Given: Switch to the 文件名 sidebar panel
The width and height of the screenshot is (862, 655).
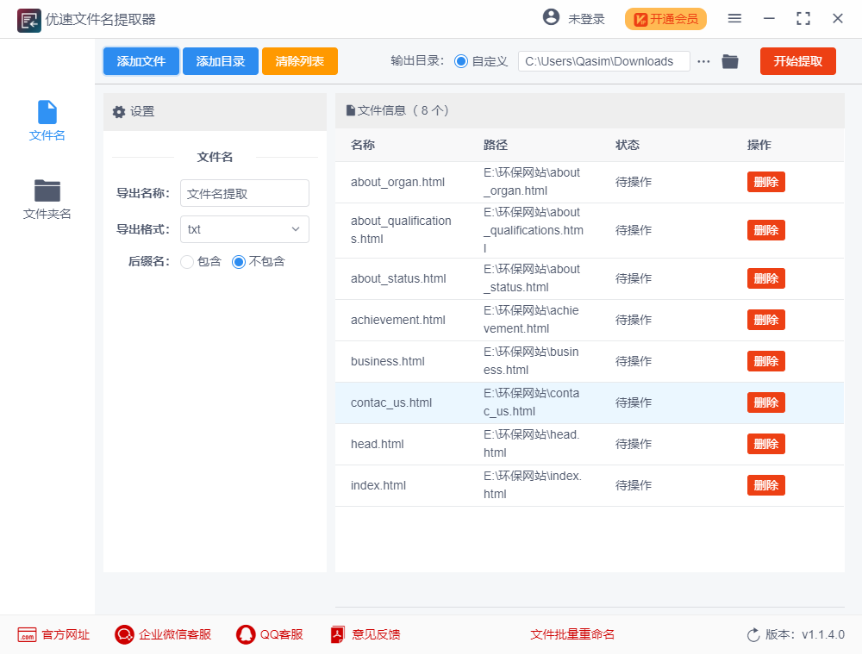Looking at the screenshot, I should [x=47, y=121].
